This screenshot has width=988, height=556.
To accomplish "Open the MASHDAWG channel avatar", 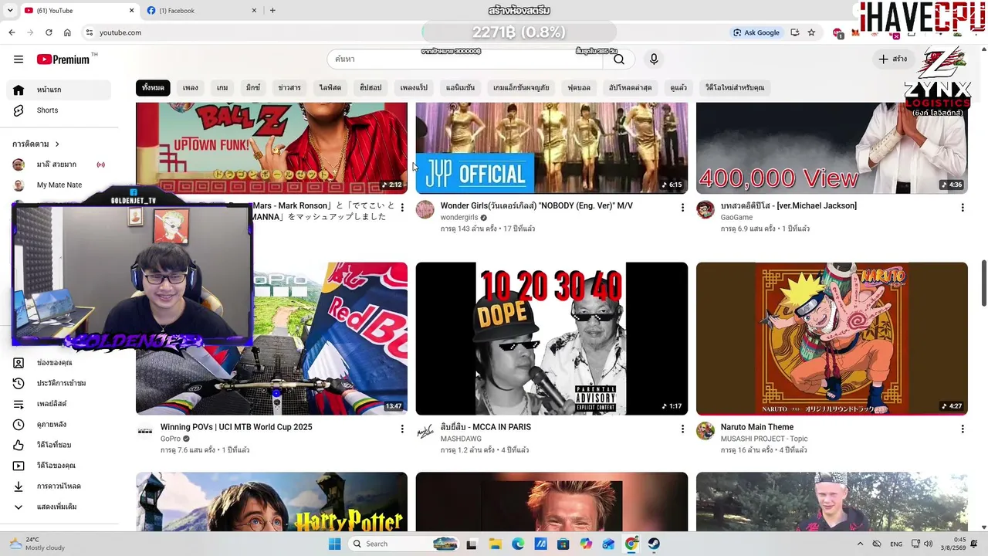I will point(425,431).
